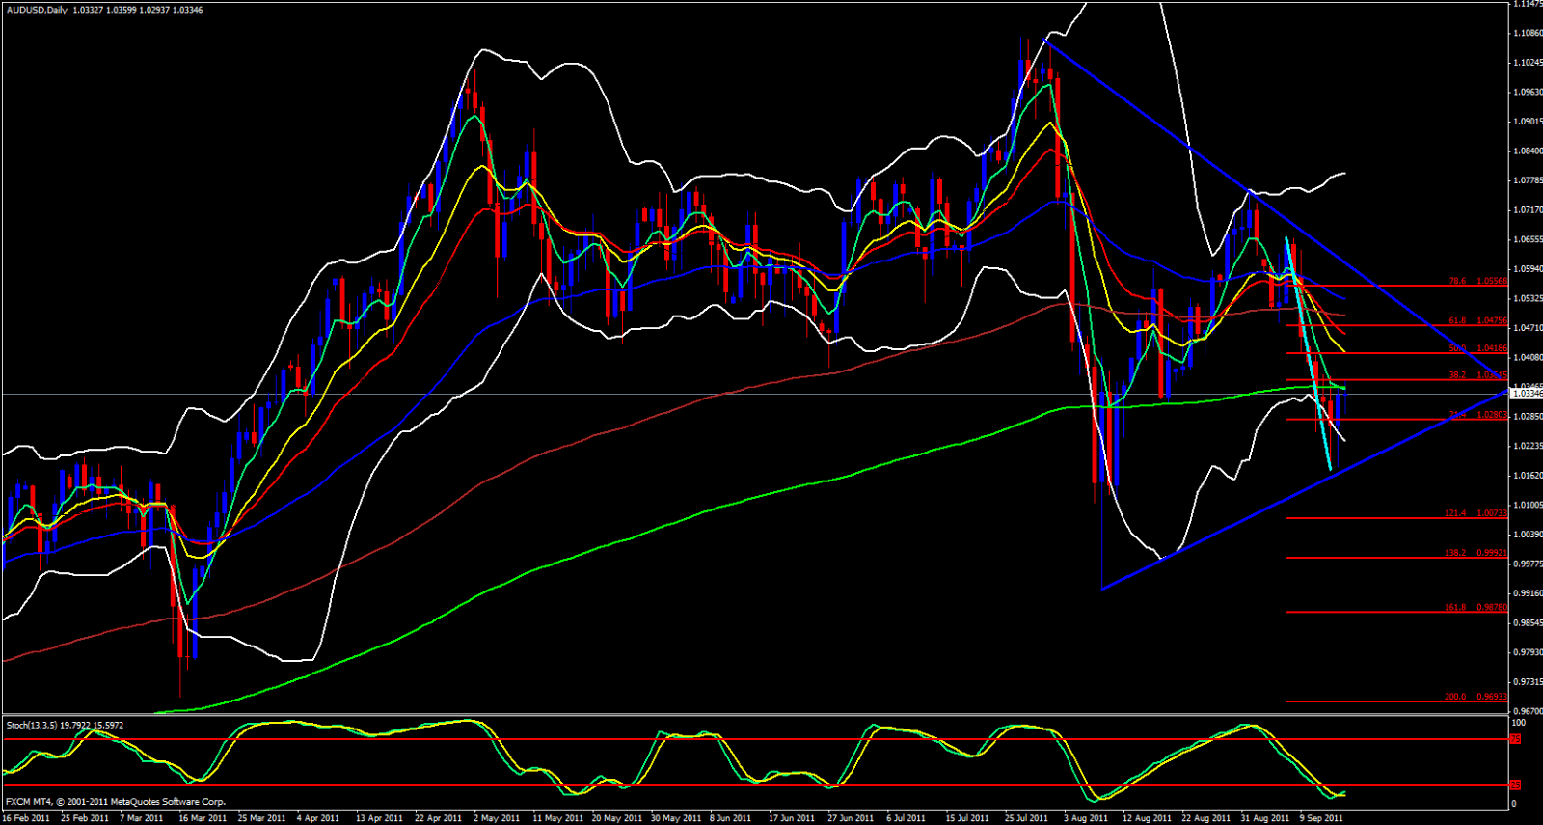Screen dimensions: 1543x825
Task: Click the 1.09630 price scale label
Action: tap(1528, 93)
